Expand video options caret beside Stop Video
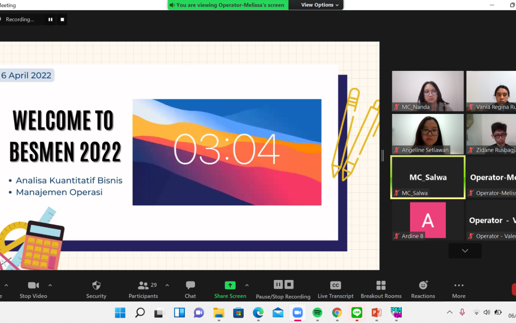Viewport: 516px width, 323px height. coord(50,285)
